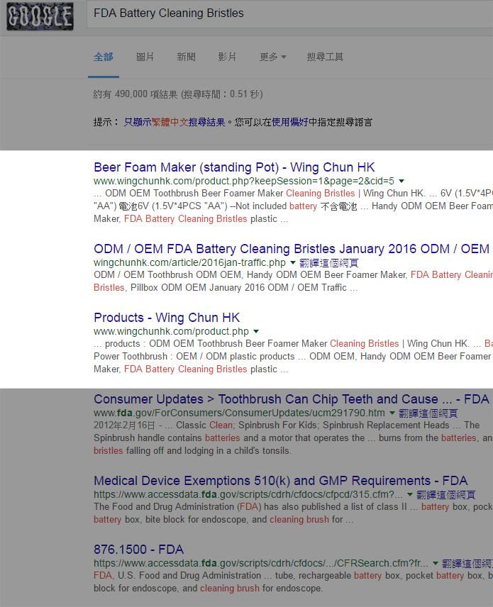493x607 pixels.
Task: Click 翻譯這個網頁 for 2016jan-traffic result
Action: point(329,263)
